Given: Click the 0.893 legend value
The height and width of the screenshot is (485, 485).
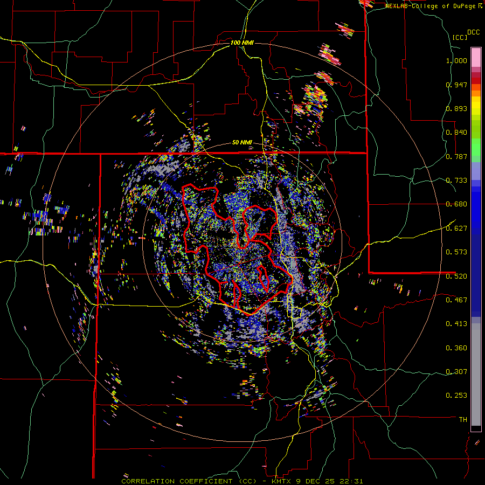Looking at the screenshot, I should coord(456,108).
